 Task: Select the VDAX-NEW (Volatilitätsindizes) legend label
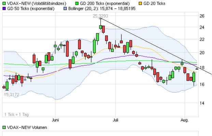pyautogui.click(x=37, y=3)
